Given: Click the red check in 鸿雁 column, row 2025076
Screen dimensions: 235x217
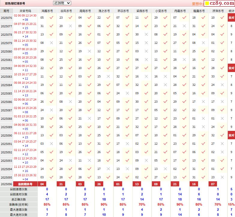Looking at the screenshot, I should (x=51, y=17).
